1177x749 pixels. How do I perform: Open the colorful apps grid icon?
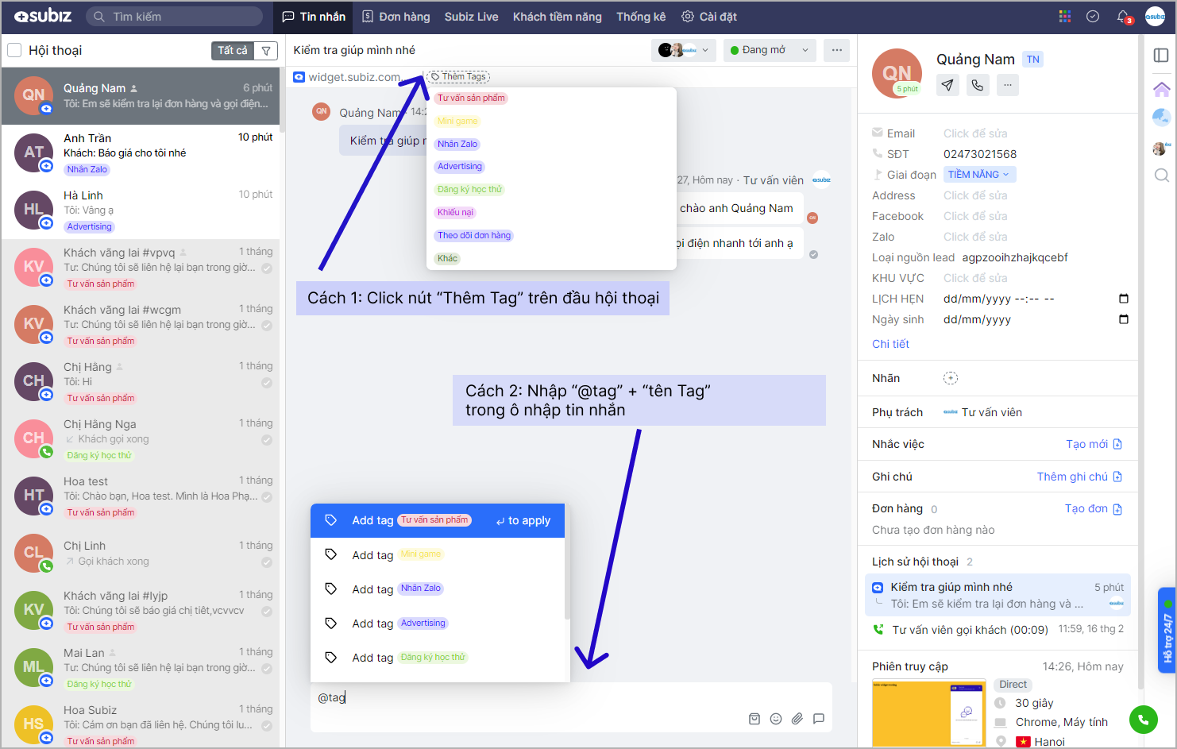click(x=1065, y=17)
